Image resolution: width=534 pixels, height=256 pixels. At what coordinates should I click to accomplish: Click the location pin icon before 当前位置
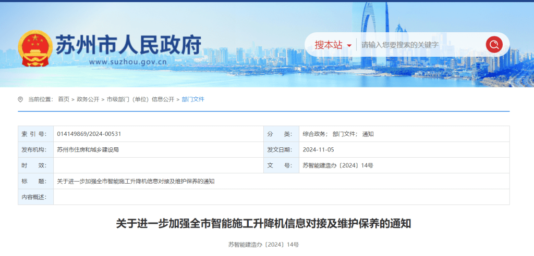tap(20, 99)
